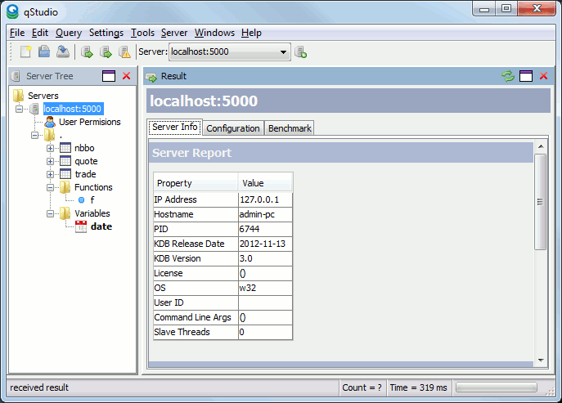Click the add server icon with plus
The height and width of the screenshot is (403, 562).
(300, 52)
